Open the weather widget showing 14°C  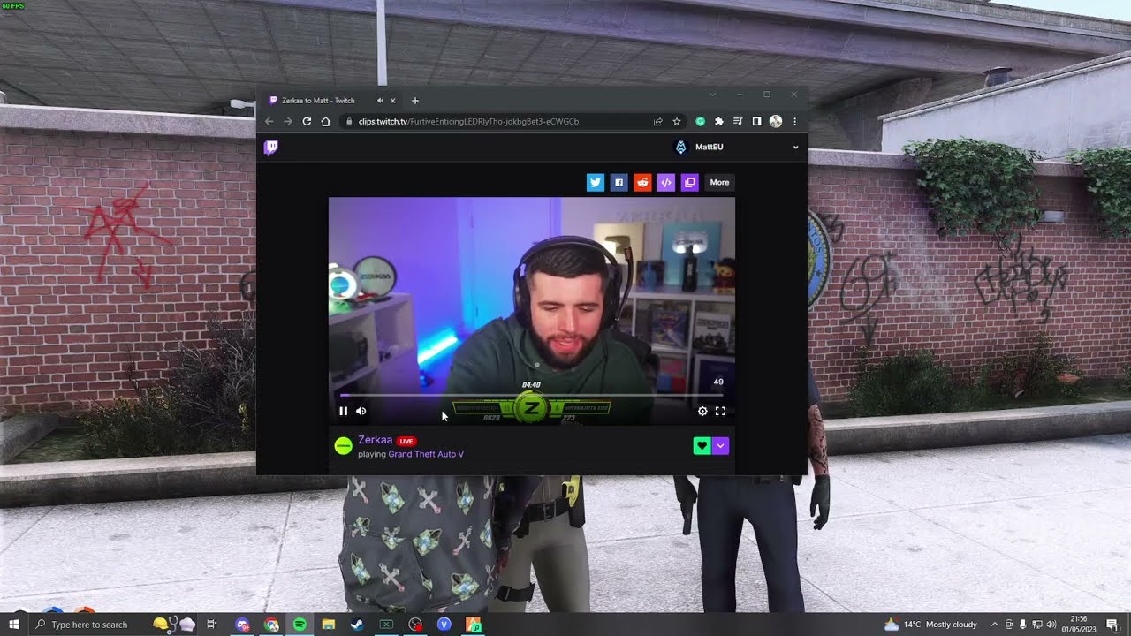[x=930, y=625]
